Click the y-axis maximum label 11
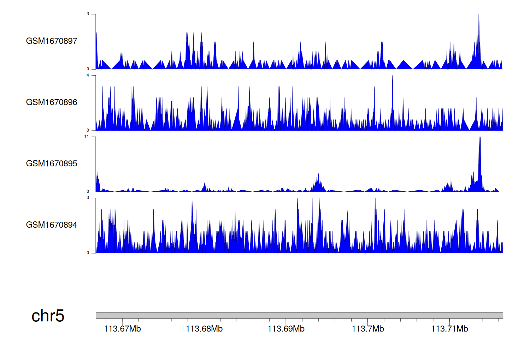530x346 pixels. 87,137
